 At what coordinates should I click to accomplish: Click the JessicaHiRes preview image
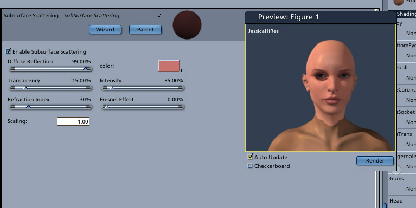pyautogui.click(x=321, y=88)
